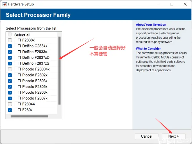Enable TI Piccolo F28004x checkbox
192x144 pixels.
pyautogui.click(x=10, y=69)
